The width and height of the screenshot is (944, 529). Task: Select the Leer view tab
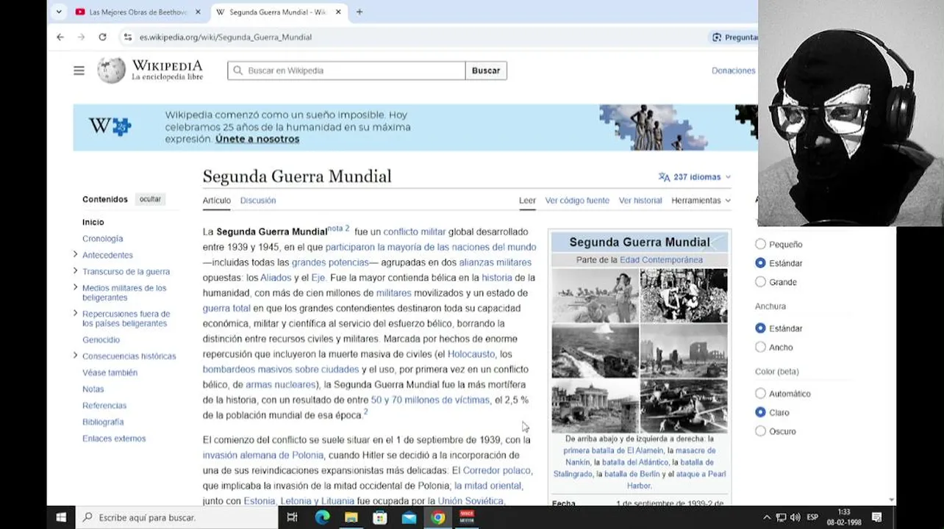click(527, 201)
